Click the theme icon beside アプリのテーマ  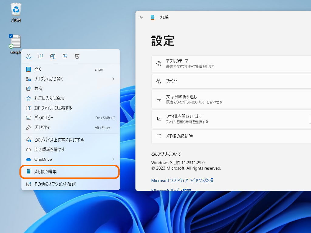point(159,64)
